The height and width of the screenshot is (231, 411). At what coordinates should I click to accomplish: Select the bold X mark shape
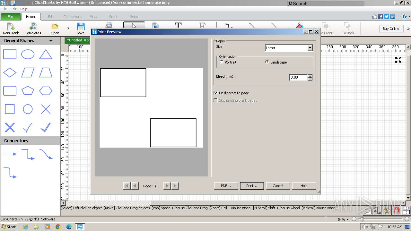point(10,128)
